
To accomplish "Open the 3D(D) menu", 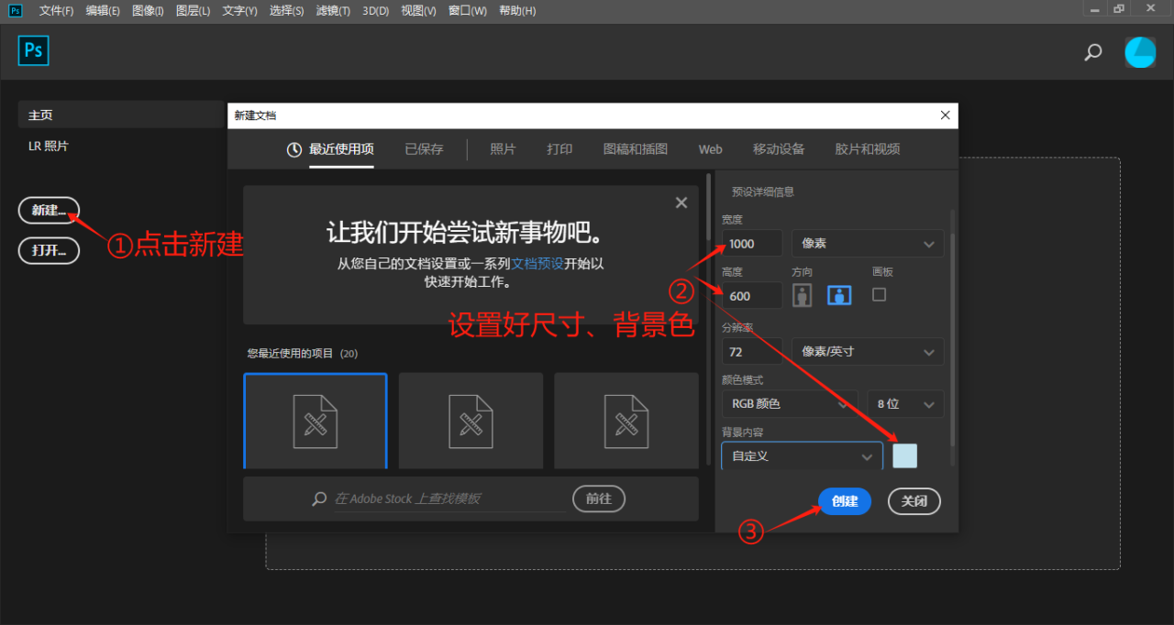I will click(x=376, y=10).
